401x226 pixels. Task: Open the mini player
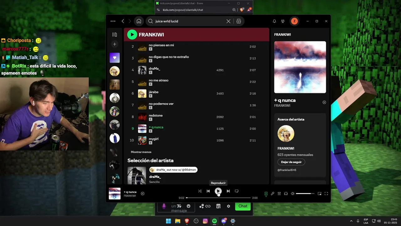click(320, 194)
